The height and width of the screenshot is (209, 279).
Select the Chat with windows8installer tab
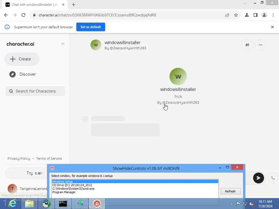(x=35, y=5)
